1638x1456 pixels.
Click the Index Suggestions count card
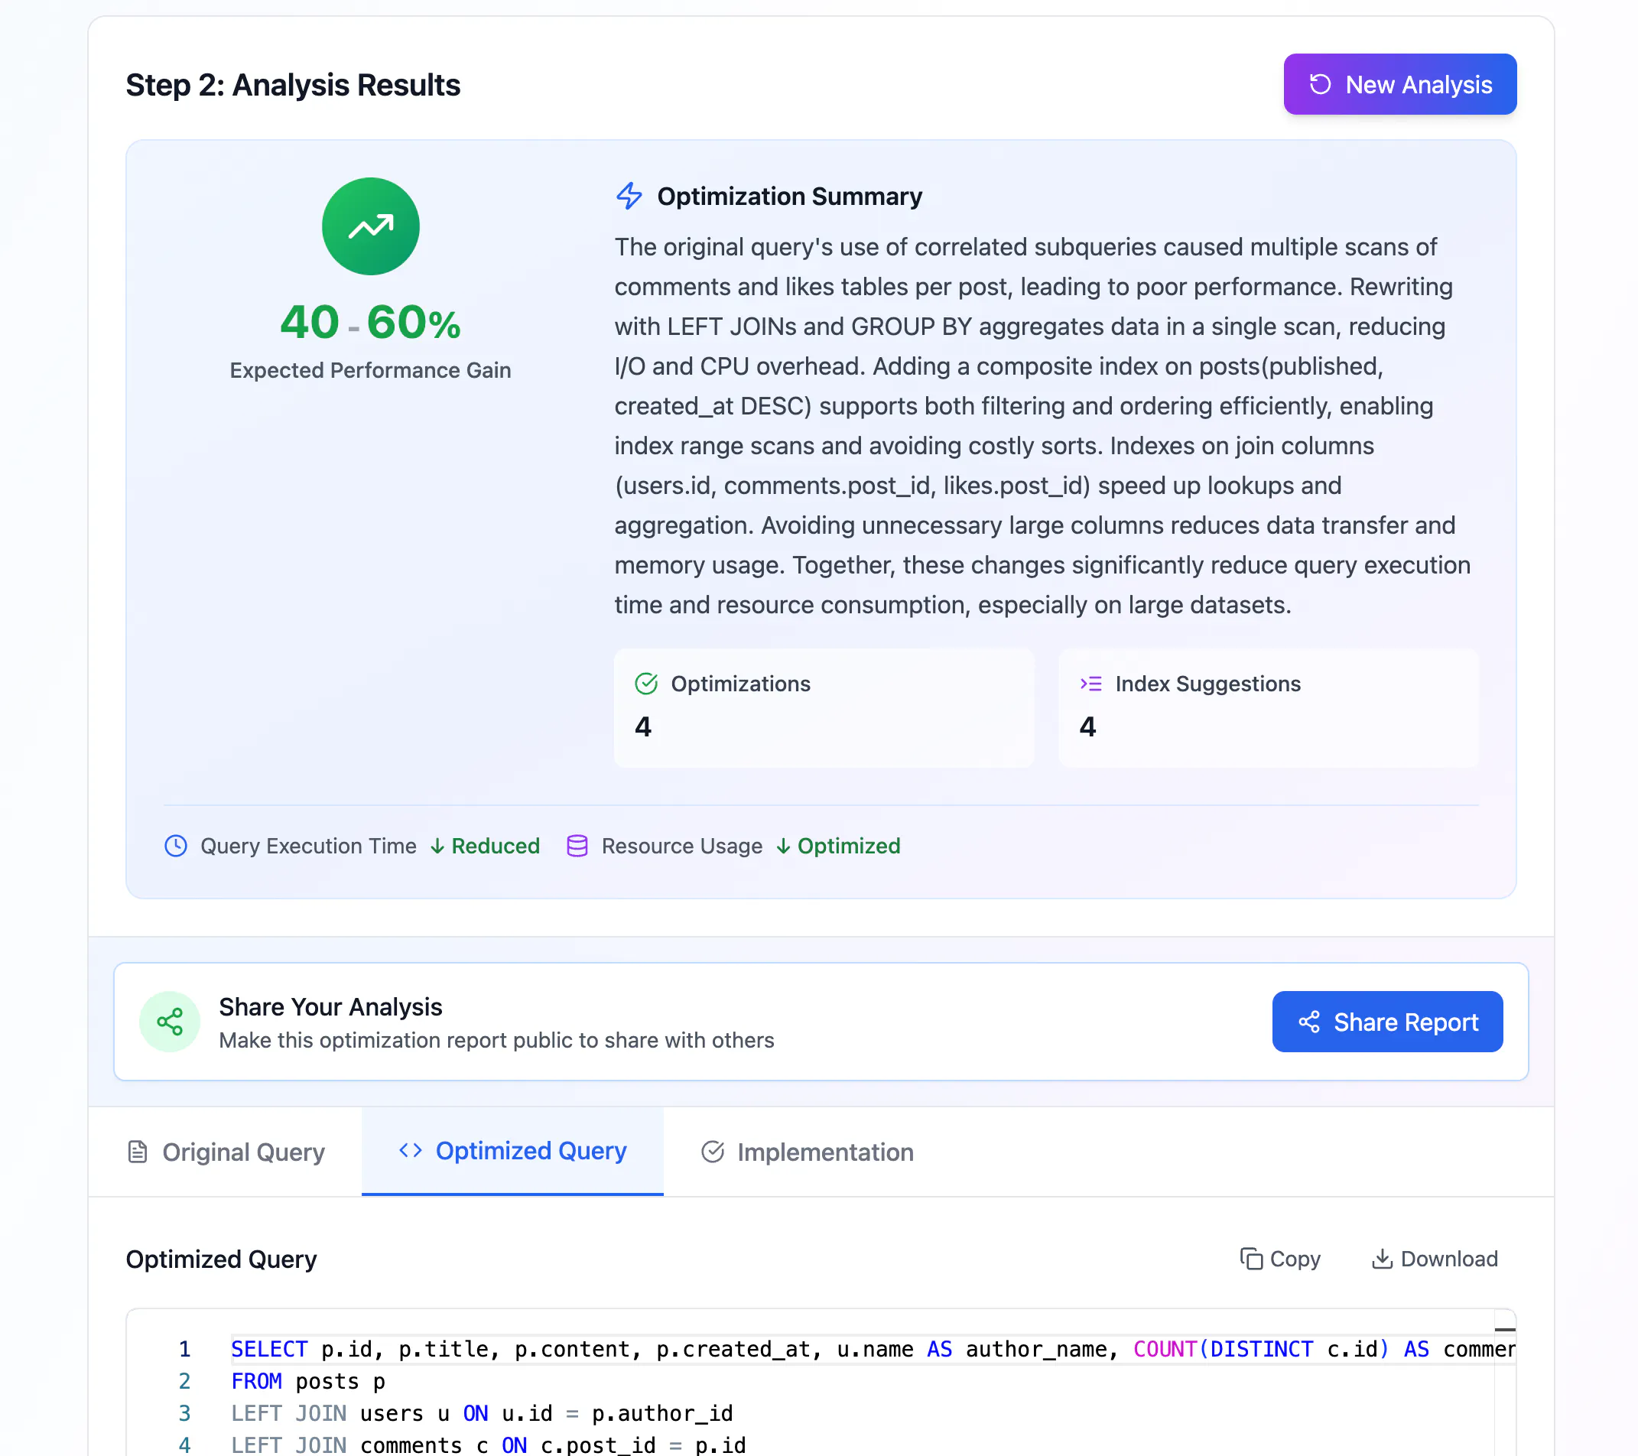(1269, 708)
